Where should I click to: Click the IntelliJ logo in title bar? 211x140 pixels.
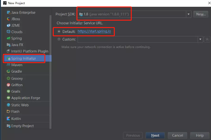pyautogui.click(x=5, y=3)
